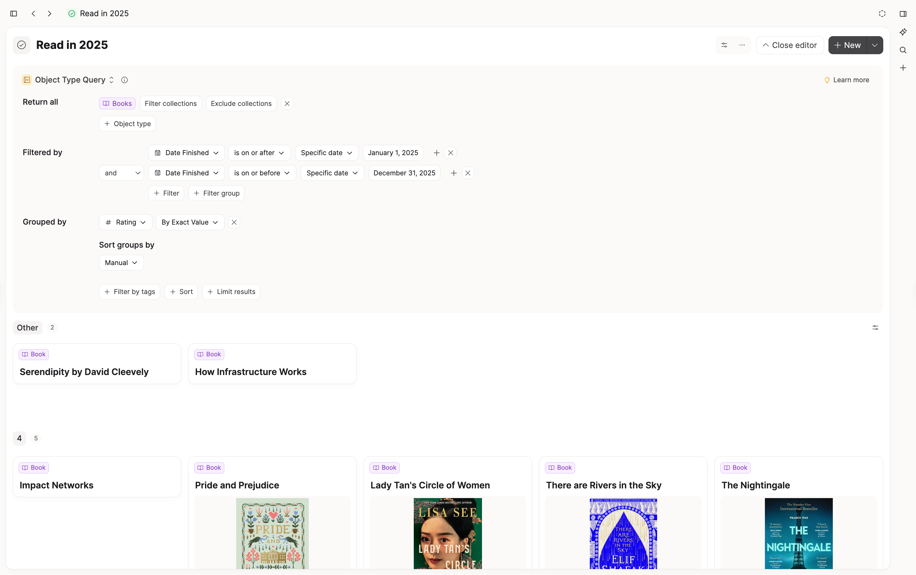Click Filter by tags button
The height and width of the screenshot is (575, 916).
tap(129, 292)
